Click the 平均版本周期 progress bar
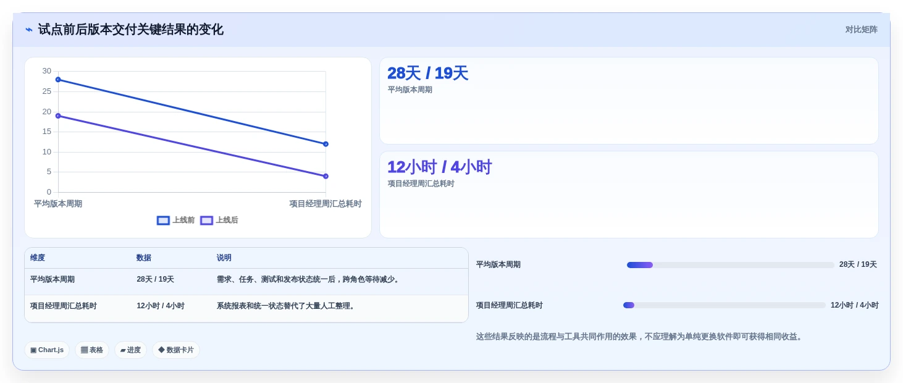 click(730, 265)
